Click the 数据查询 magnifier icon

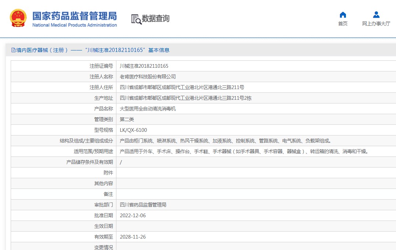pos(136,19)
